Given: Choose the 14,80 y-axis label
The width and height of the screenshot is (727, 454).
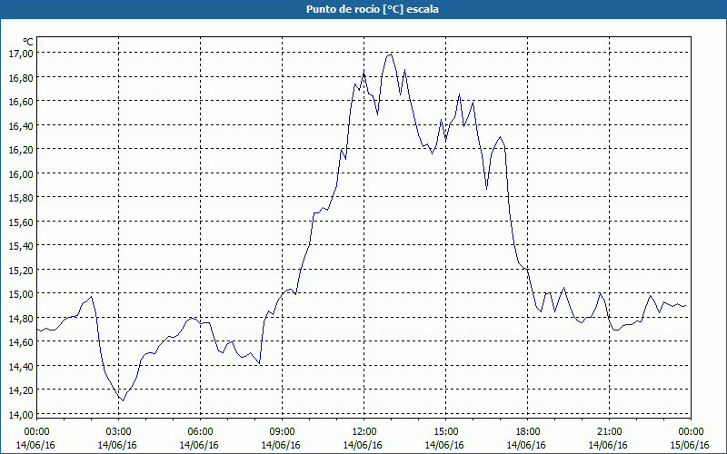Looking at the screenshot, I should click(21, 319).
